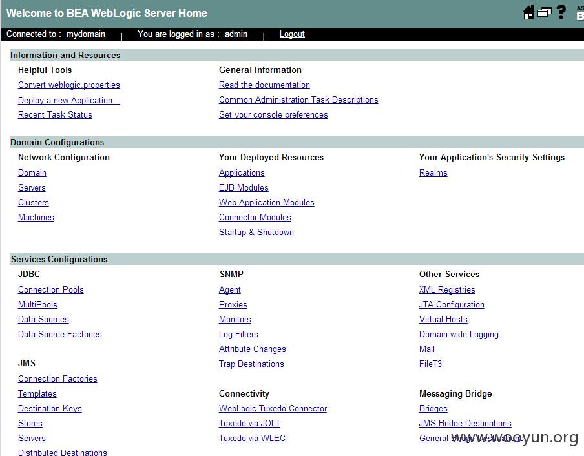Image resolution: width=584 pixels, height=456 pixels.
Task: Open Data Source Factories
Action: (x=60, y=335)
